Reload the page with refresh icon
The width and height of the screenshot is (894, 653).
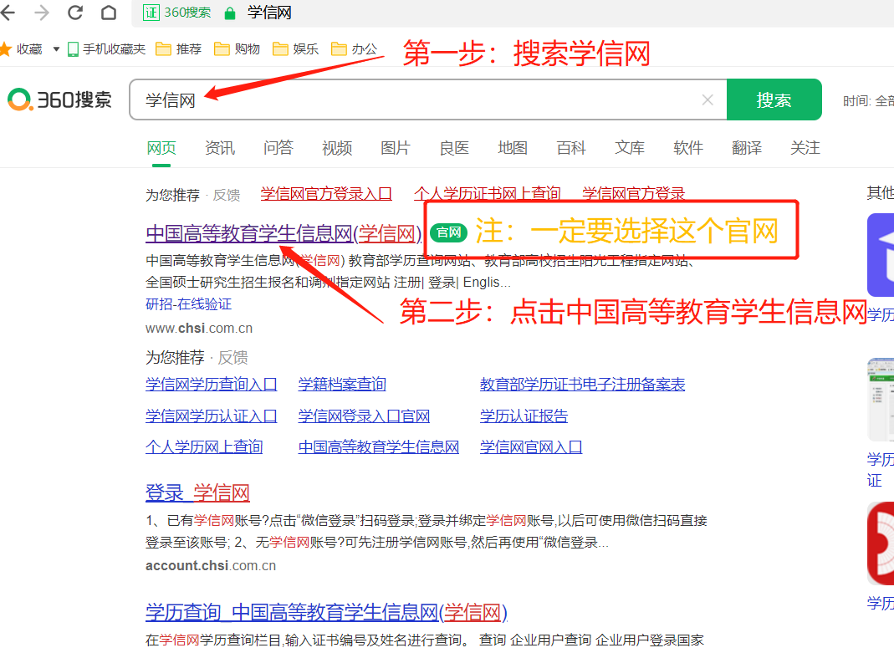tap(75, 13)
